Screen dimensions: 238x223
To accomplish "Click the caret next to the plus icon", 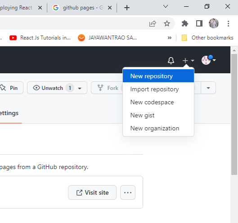I will click(193, 61).
